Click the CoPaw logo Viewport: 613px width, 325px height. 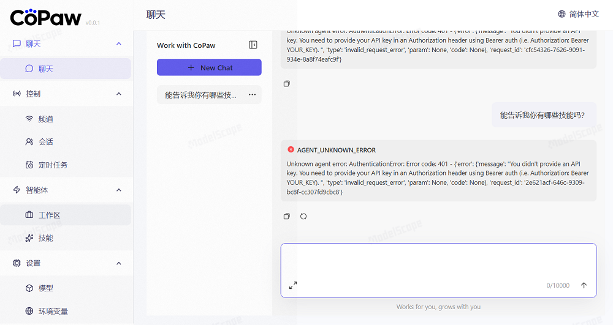click(x=46, y=17)
